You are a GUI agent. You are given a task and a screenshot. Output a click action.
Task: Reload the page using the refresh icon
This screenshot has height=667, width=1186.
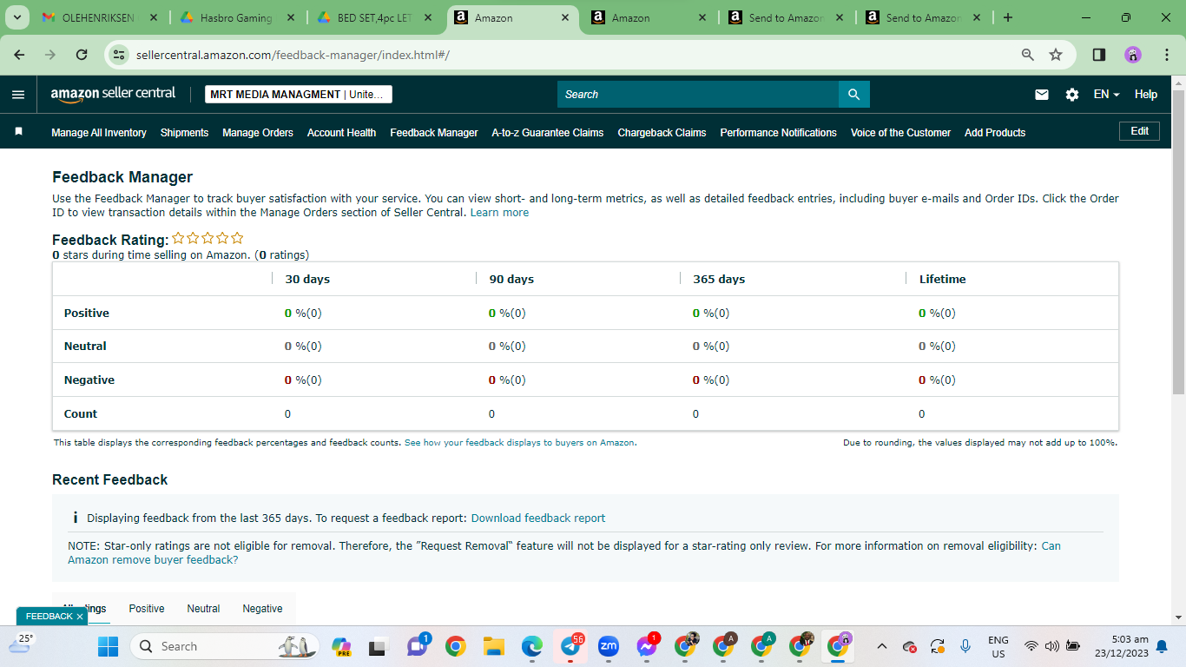pyautogui.click(x=82, y=55)
